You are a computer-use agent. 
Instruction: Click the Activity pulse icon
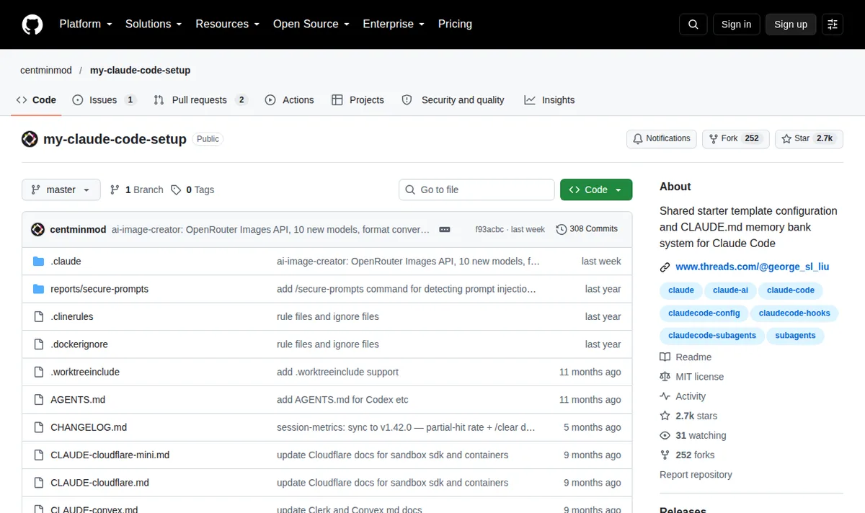(665, 396)
